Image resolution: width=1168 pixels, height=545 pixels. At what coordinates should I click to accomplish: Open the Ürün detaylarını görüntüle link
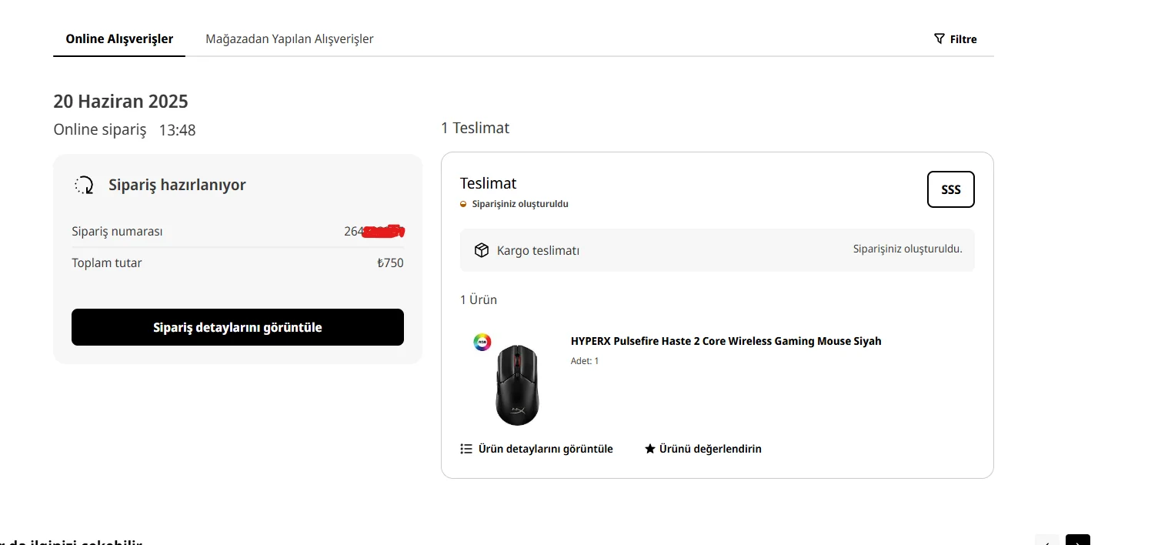546,449
